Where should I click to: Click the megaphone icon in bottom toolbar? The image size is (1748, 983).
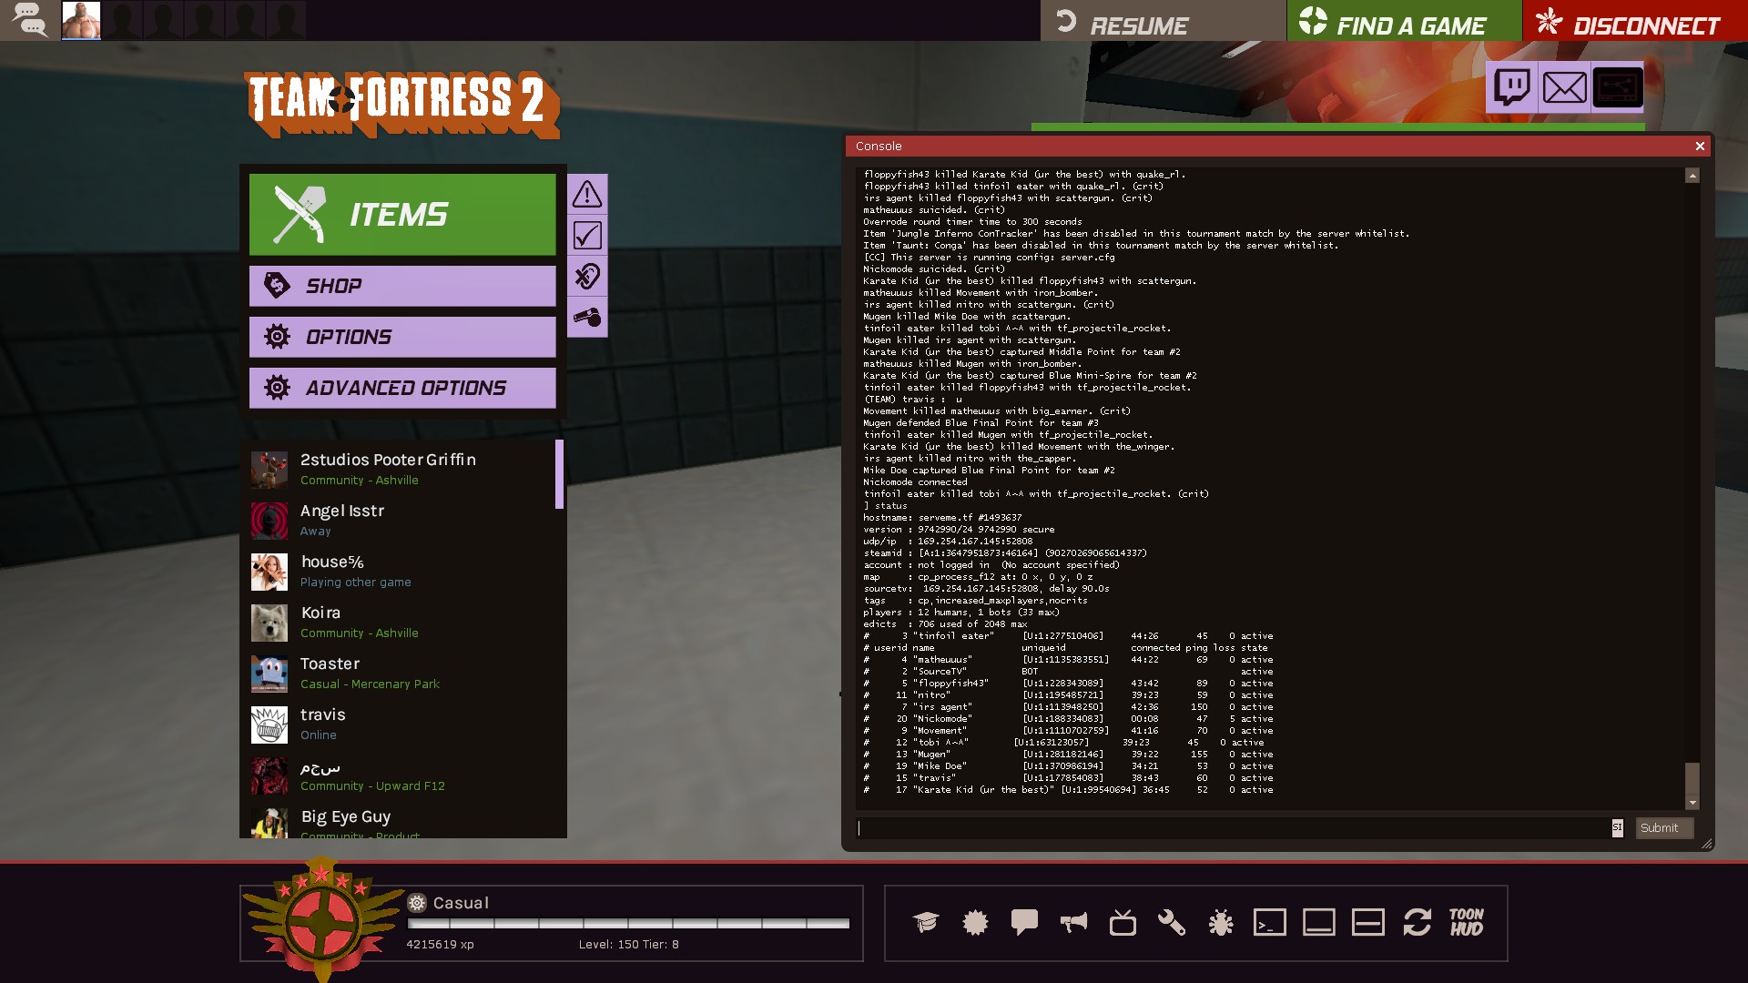click(1073, 923)
